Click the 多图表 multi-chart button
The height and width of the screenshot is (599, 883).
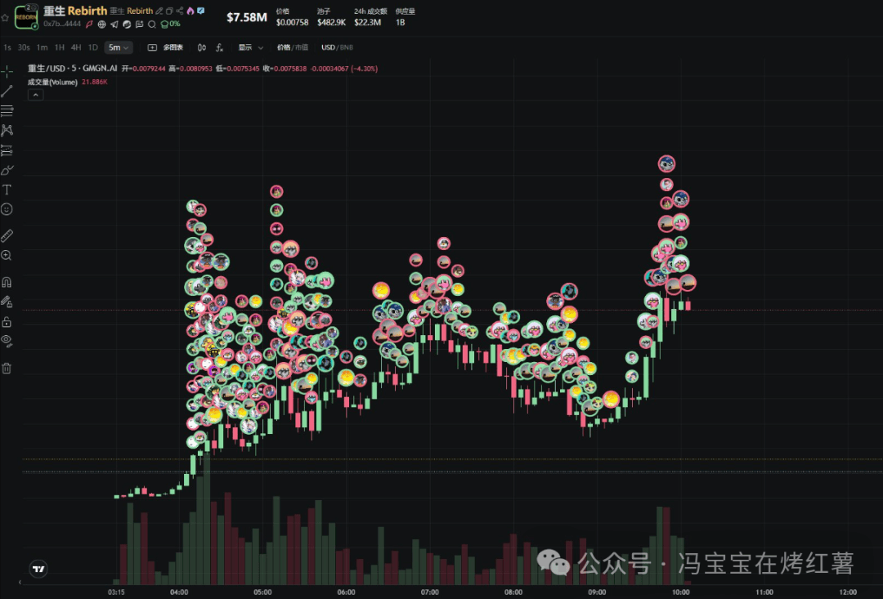(165, 47)
